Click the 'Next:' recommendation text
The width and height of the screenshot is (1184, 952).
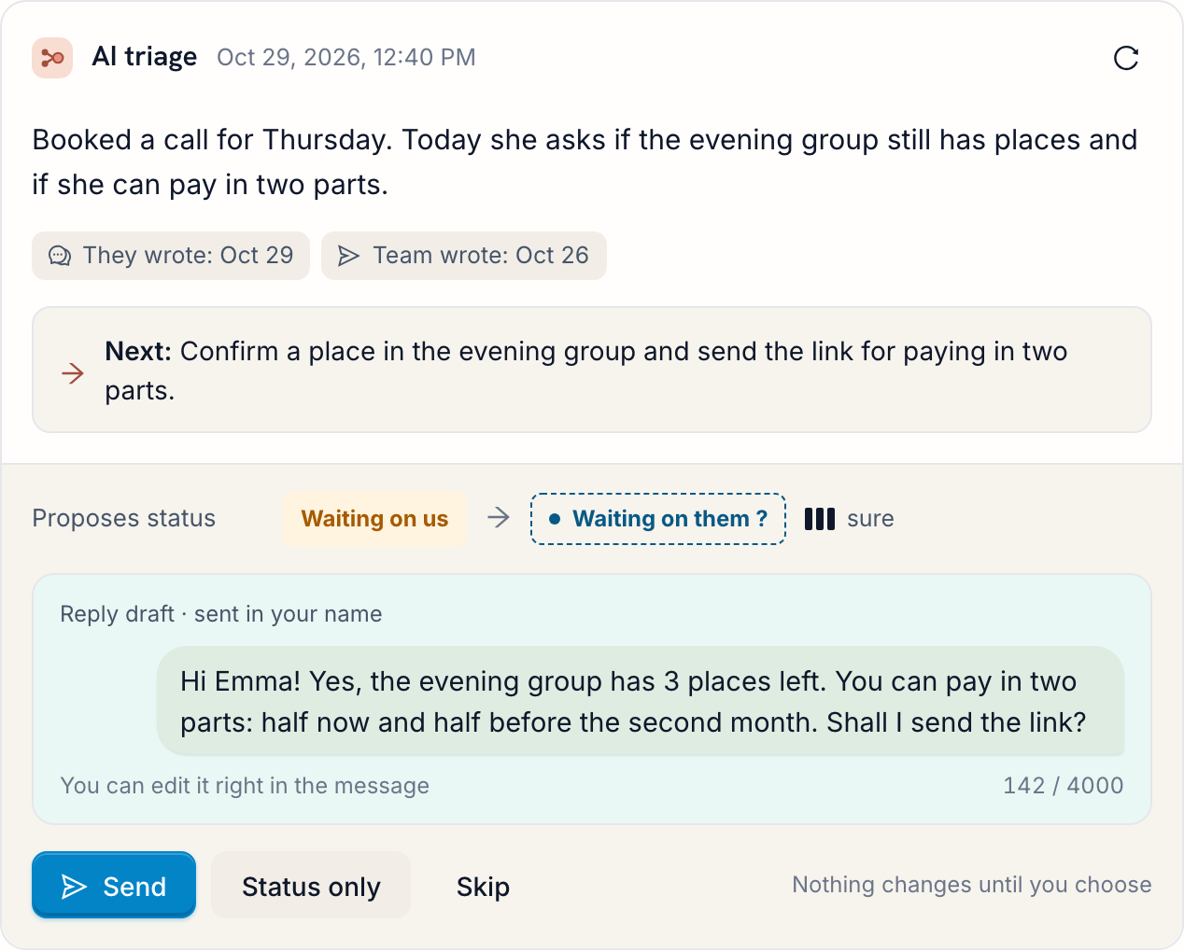click(585, 371)
